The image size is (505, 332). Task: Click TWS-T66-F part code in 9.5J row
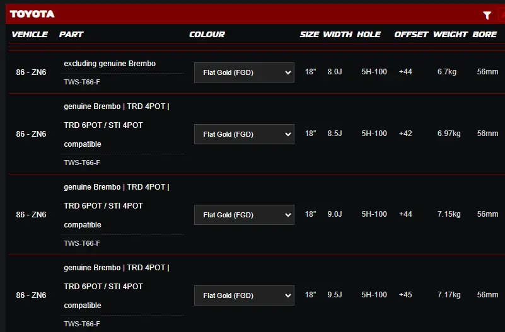82,324
